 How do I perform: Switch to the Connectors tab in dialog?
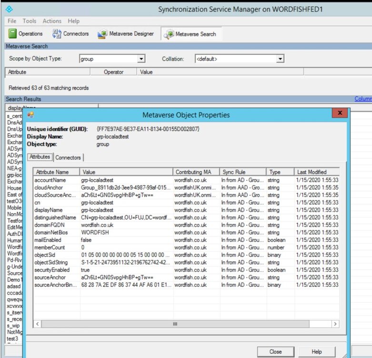coord(68,158)
